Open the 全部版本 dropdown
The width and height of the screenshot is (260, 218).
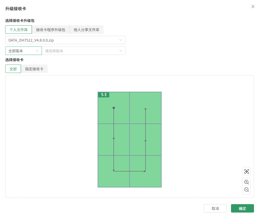24,51
